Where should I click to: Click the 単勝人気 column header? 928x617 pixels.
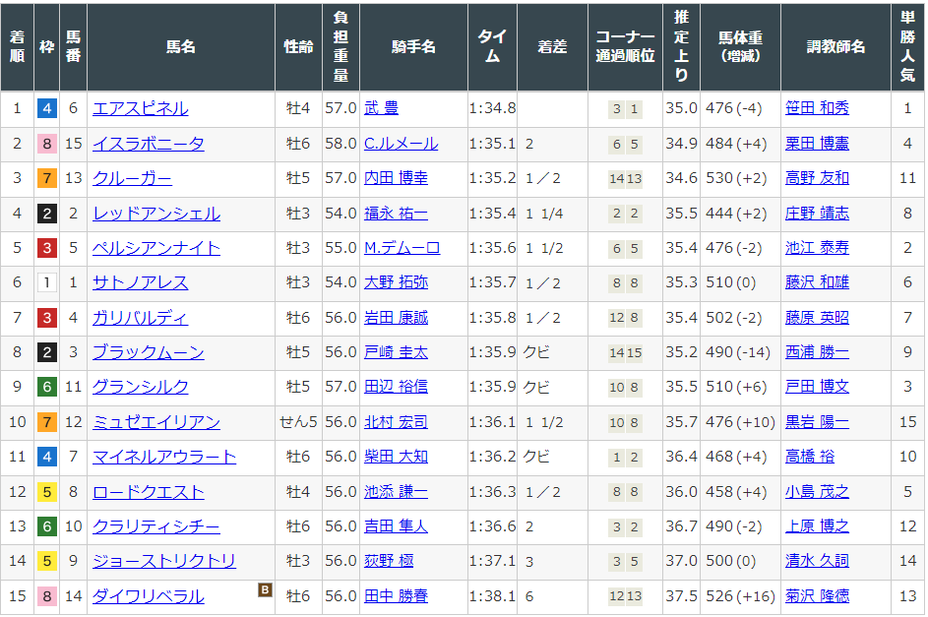tap(907, 47)
